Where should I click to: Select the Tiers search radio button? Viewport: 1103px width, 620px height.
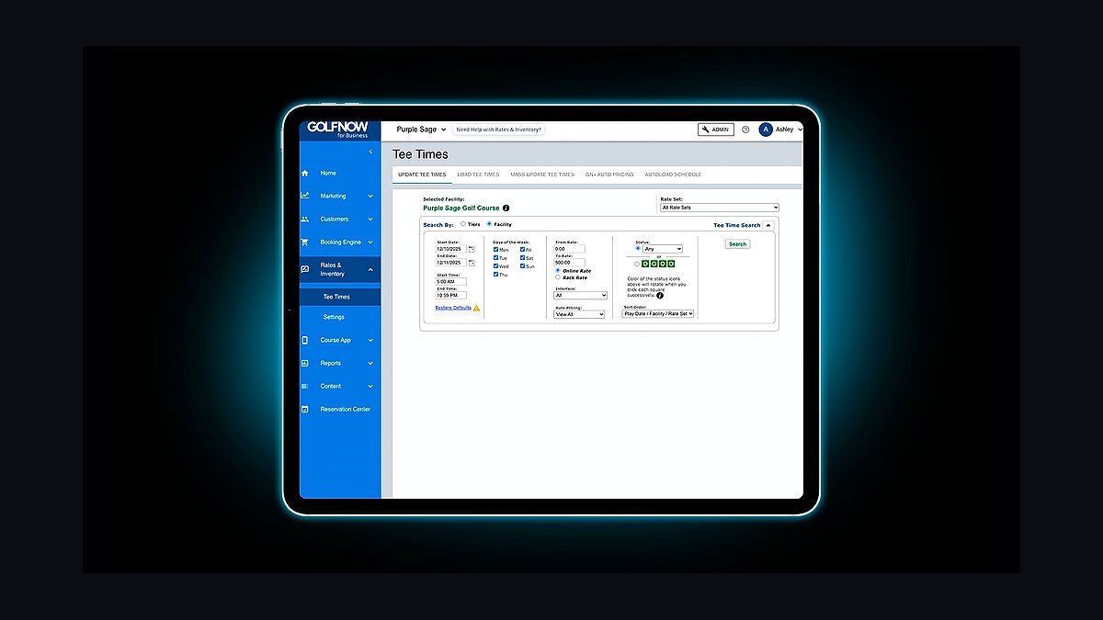tap(463, 224)
